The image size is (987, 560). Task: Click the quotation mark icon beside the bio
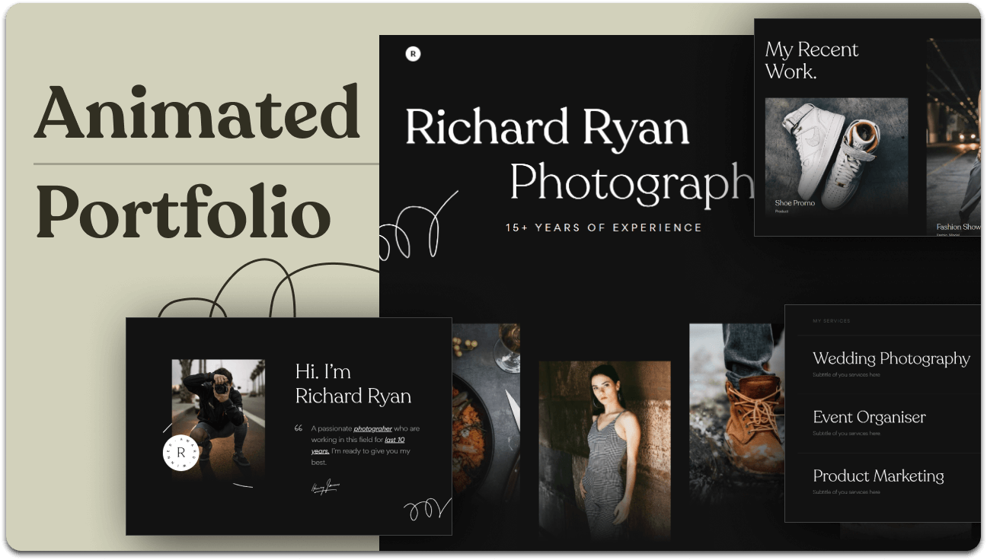point(299,428)
